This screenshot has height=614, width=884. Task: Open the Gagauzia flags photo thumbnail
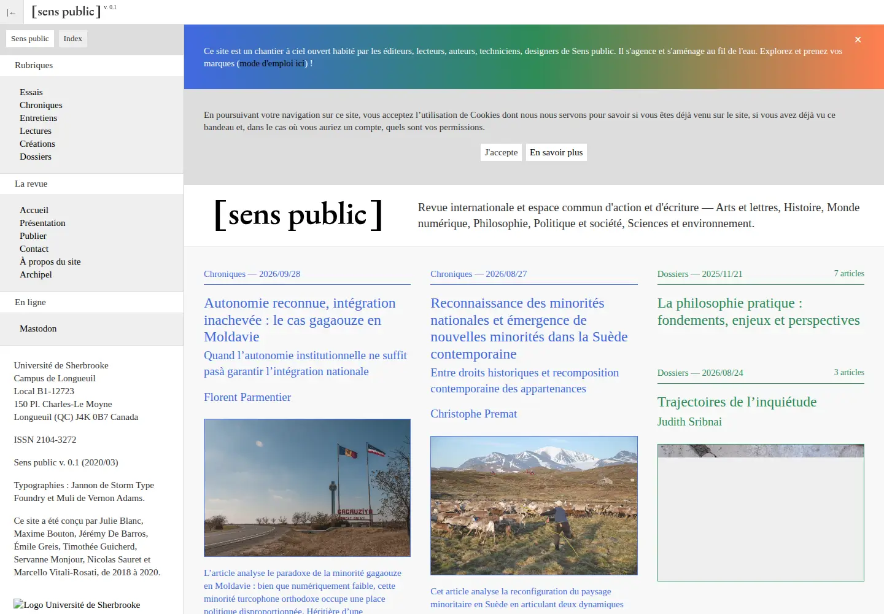[x=307, y=488]
